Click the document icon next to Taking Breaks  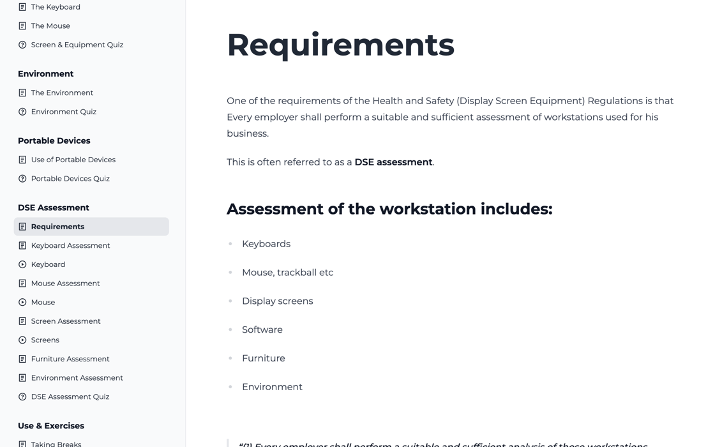pyautogui.click(x=22, y=443)
